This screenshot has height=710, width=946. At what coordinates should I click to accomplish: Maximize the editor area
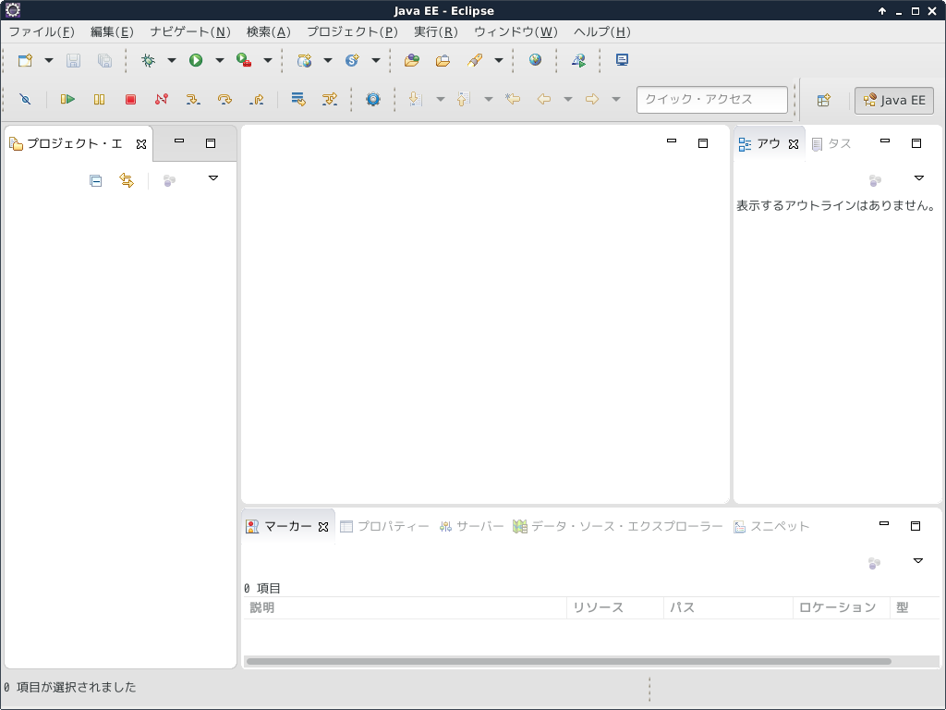703,143
